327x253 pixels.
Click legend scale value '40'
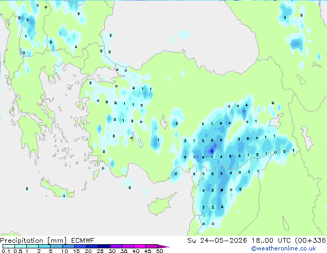tap(136, 251)
